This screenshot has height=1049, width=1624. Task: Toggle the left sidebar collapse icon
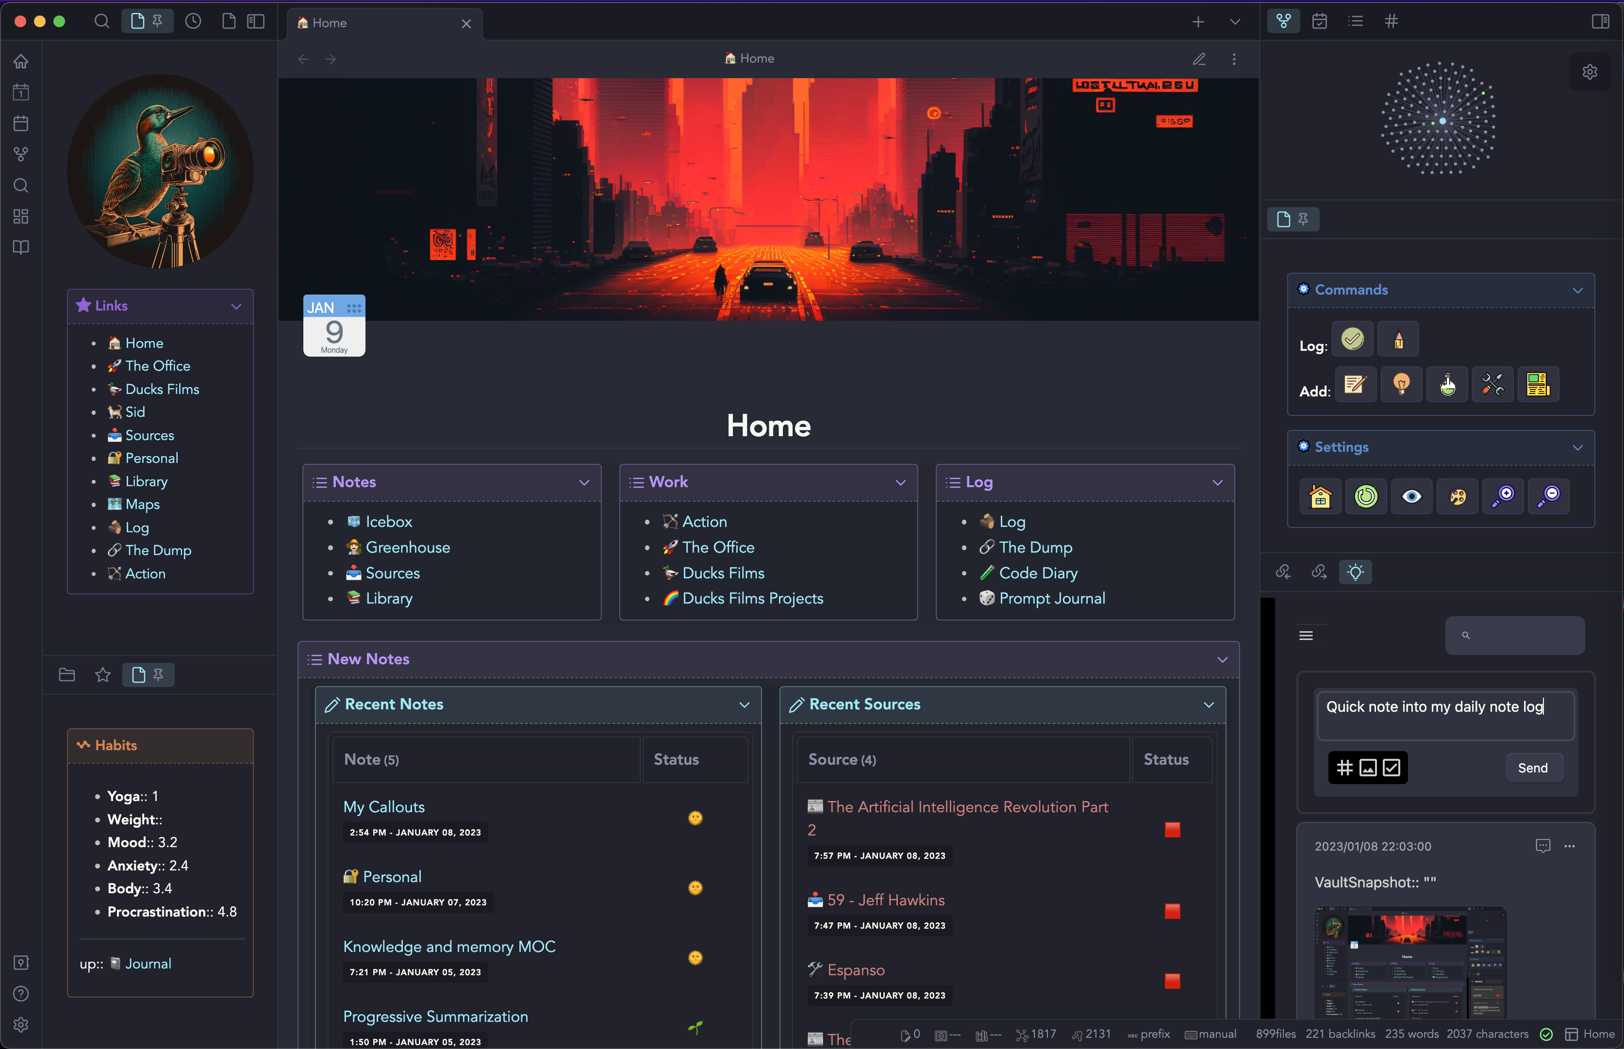coord(255,21)
